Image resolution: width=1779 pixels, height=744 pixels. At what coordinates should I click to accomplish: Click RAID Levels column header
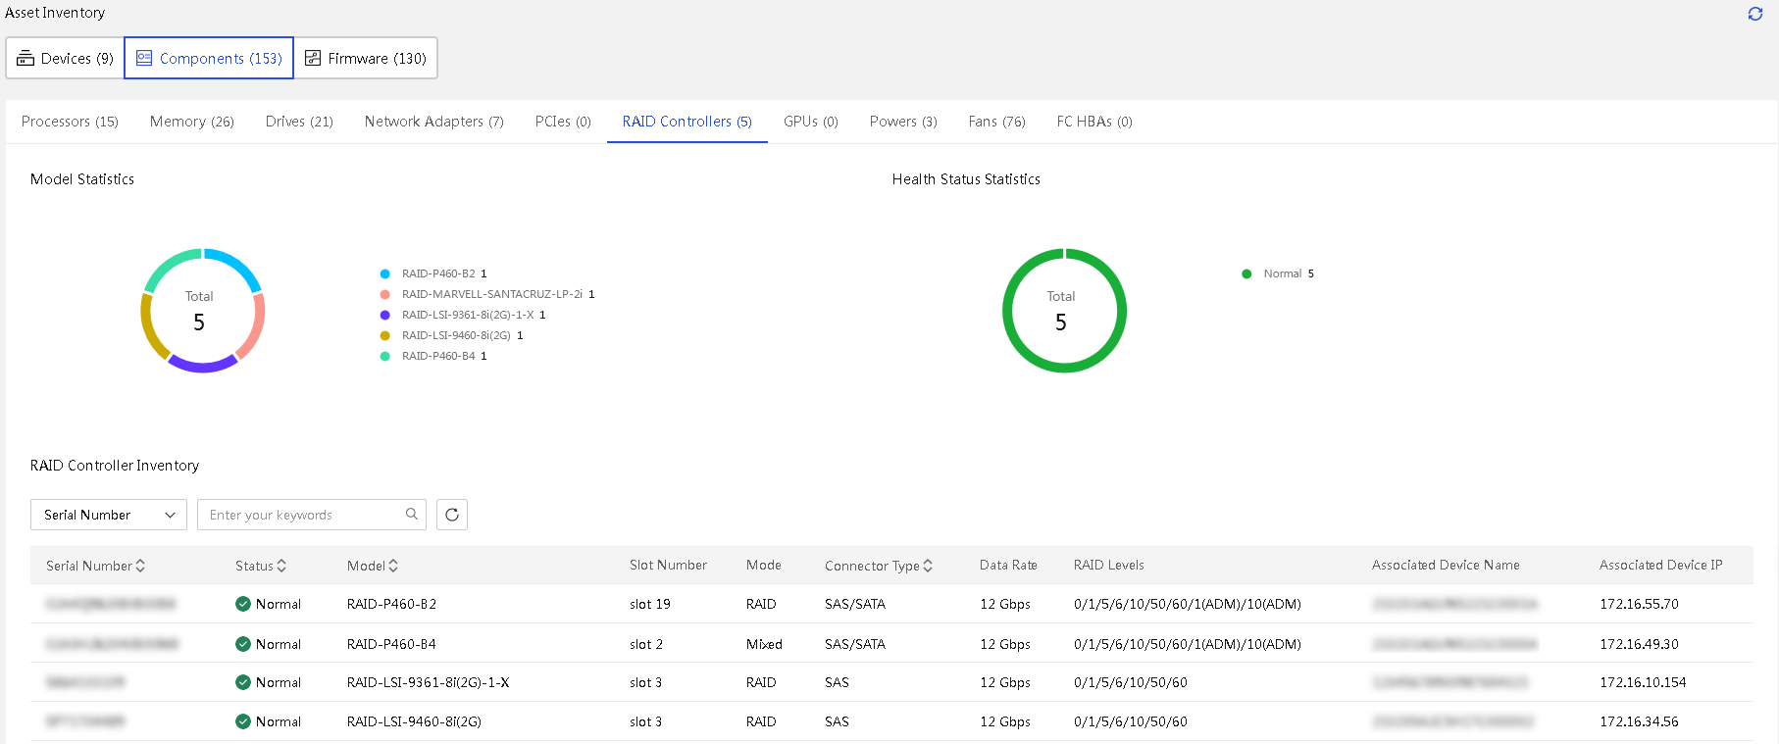pyautogui.click(x=1108, y=565)
